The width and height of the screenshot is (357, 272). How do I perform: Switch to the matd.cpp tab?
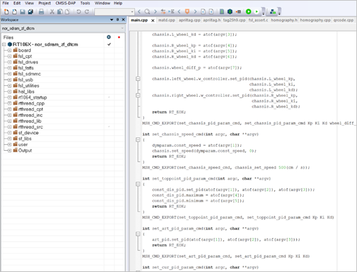[x=167, y=20]
